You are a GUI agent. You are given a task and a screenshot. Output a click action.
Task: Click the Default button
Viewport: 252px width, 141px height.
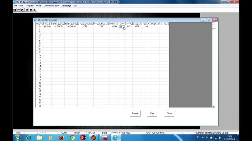tap(135, 114)
